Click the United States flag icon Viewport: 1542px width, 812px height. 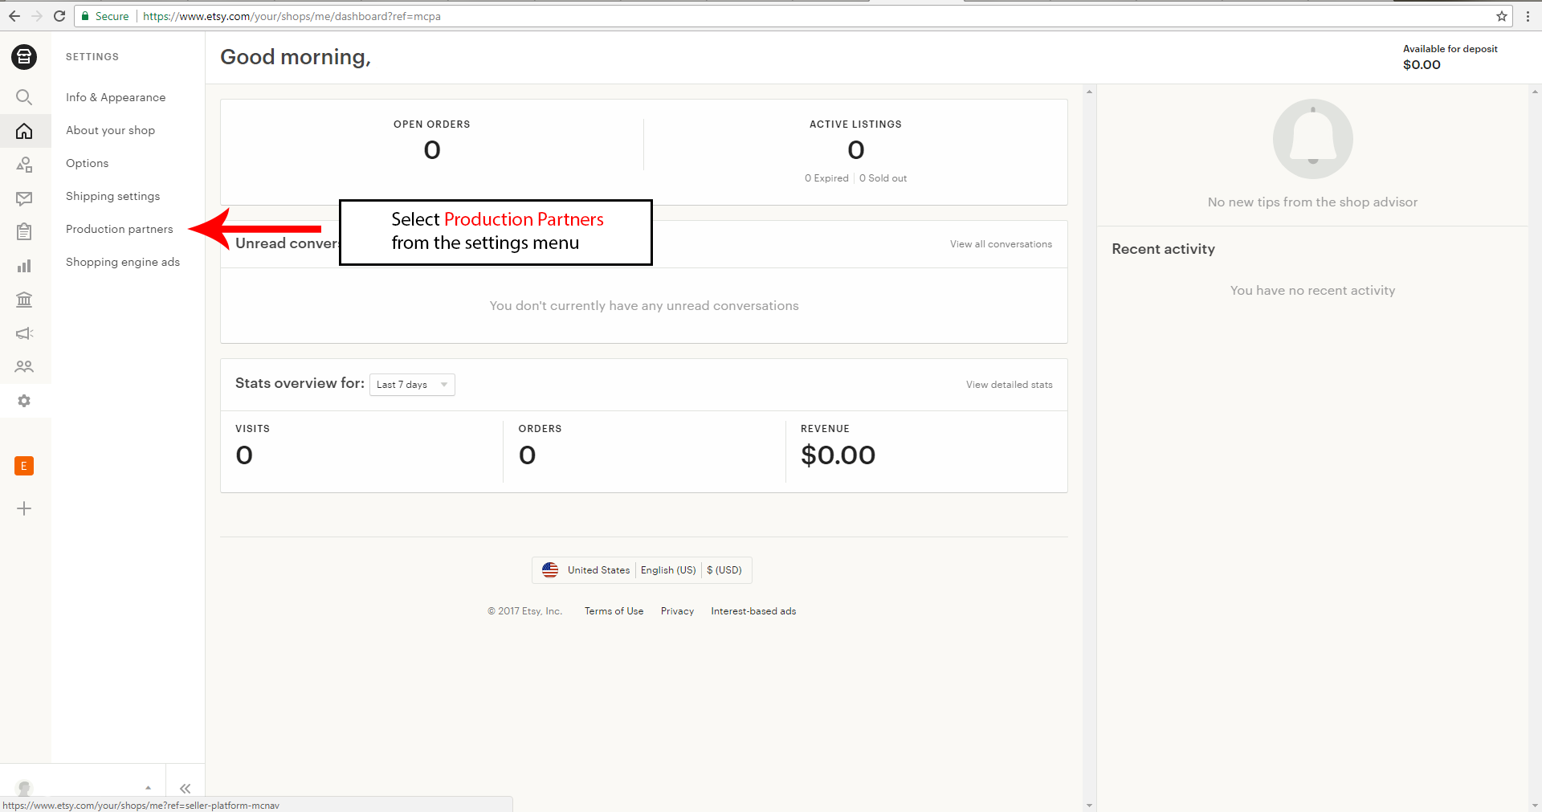[550, 570]
